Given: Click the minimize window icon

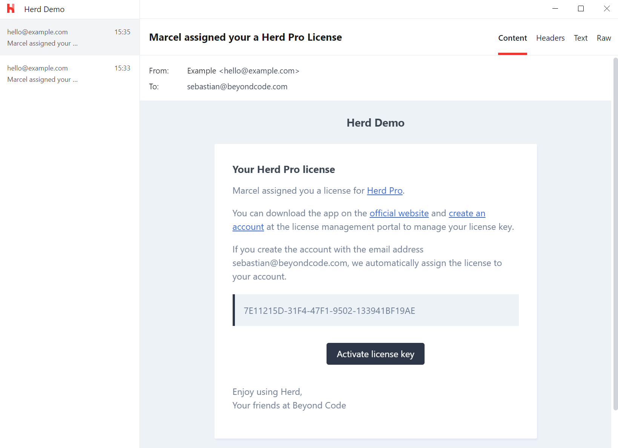Looking at the screenshot, I should [x=555, y=8].
